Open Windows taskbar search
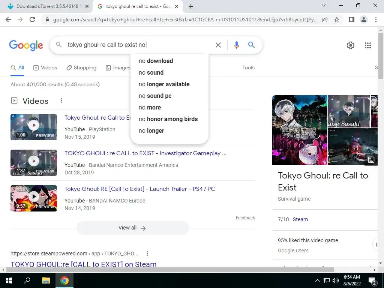Image resolution: width=384 pixels, height=288 pixels. pos(27,280)
